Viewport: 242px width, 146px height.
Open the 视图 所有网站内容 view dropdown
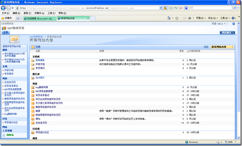tap(223, 47)
